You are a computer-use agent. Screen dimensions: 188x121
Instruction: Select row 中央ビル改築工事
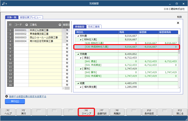(x=39, y=30)
